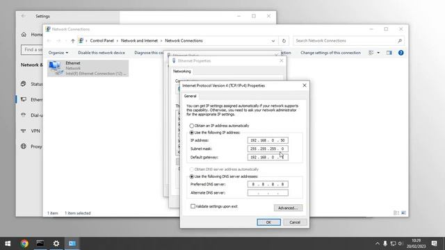
Task: Select Networking tab in Ethernet Properties
Action: (x=182, y=72)
